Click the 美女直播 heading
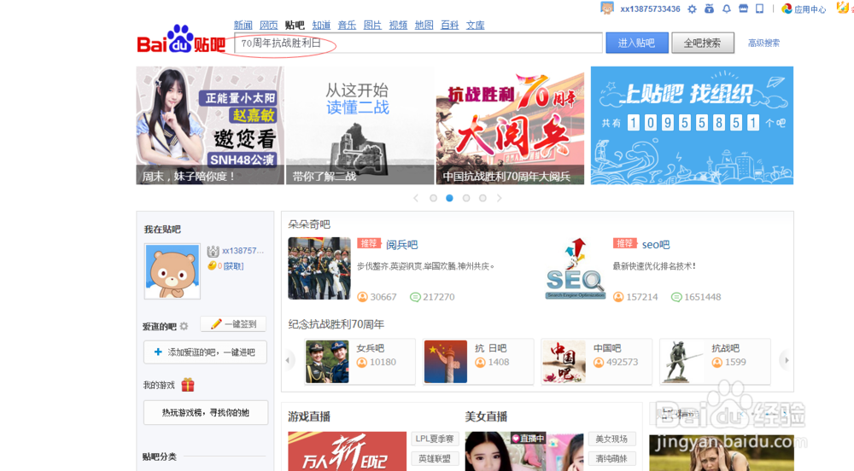 click(487, 416)
